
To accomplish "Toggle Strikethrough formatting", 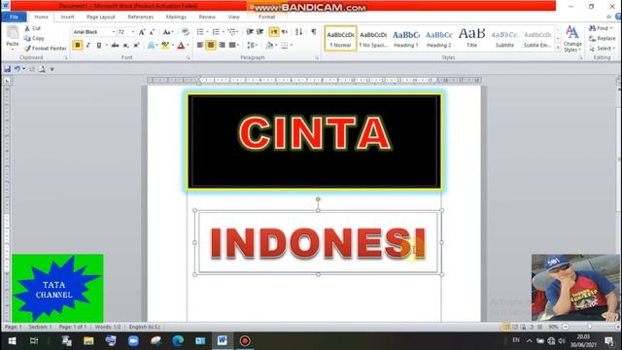I will [x=116, y=46].
